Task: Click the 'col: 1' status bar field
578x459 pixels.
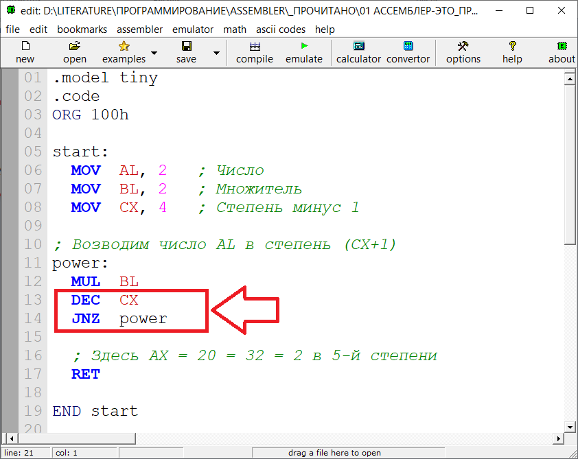Action: (x=84, y=453)
